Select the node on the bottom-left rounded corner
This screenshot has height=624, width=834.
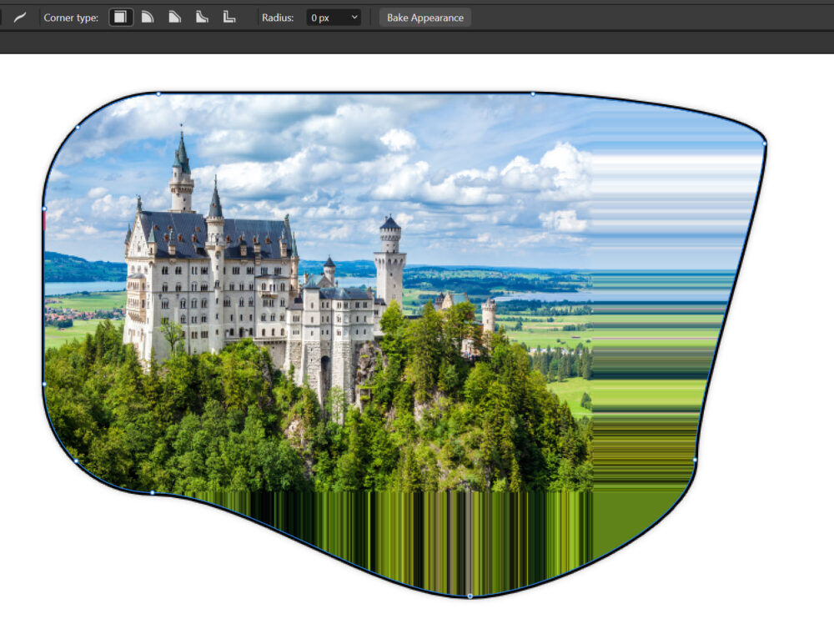pos(76,460)
